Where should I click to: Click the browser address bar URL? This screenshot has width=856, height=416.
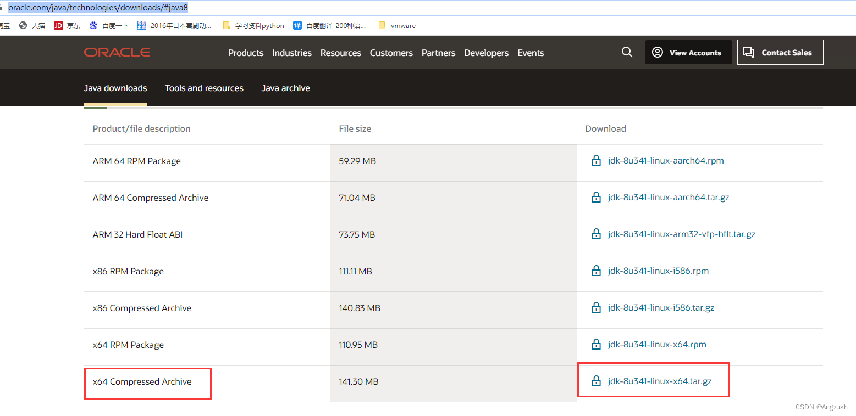click(x=98, y=8)
